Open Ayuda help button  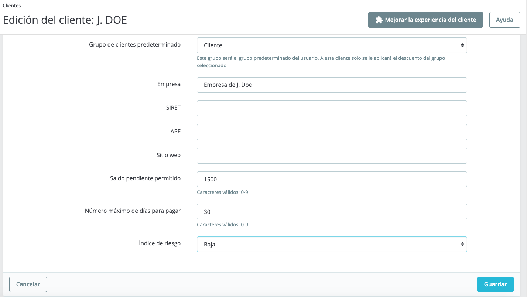(504, 20)
